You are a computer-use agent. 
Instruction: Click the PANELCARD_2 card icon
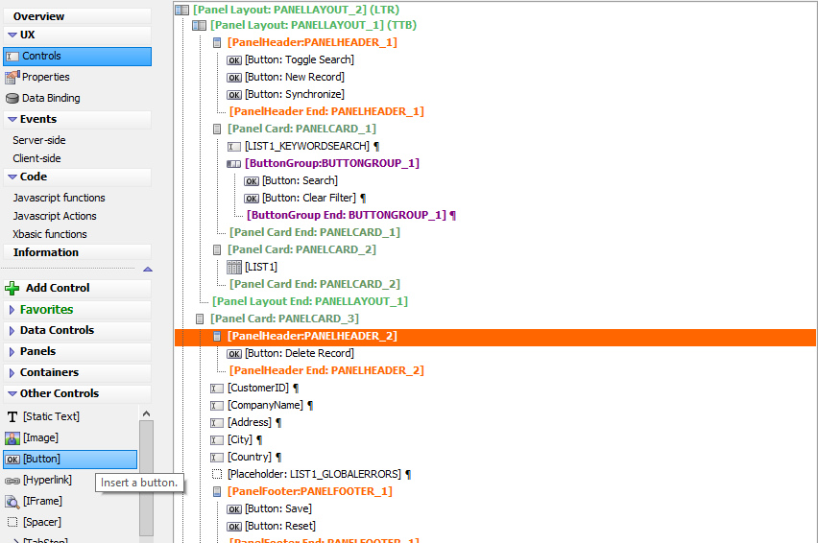pos(217,250)
